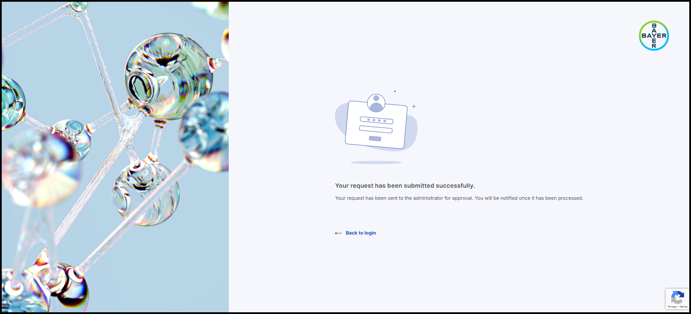The width and height of the screenshot is (691, 314).
Task: Click the left arrow beside Back to login
Action: [338, 233]
